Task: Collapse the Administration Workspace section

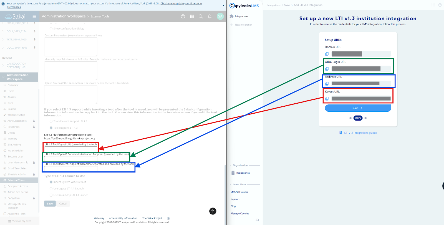Action: pyautogui.click(x=3, y=77)
